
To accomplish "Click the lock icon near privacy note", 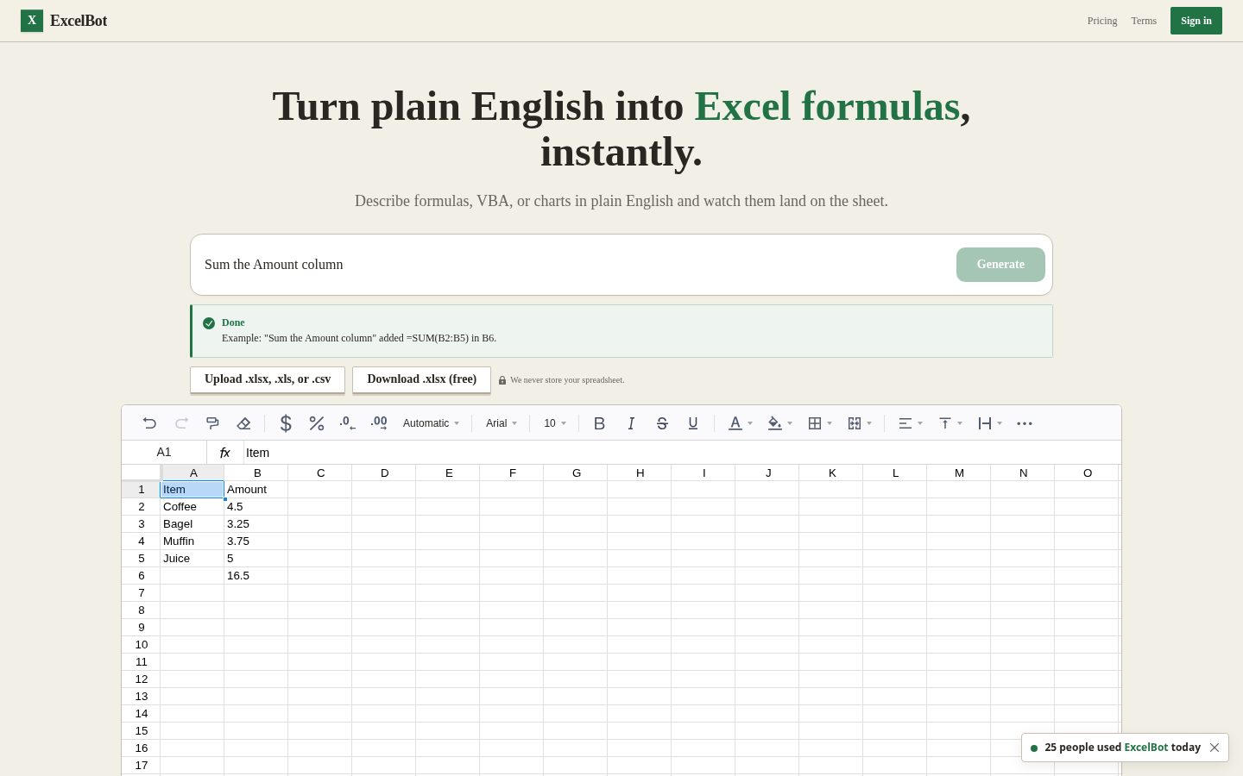I will click(x=502, y=380).
